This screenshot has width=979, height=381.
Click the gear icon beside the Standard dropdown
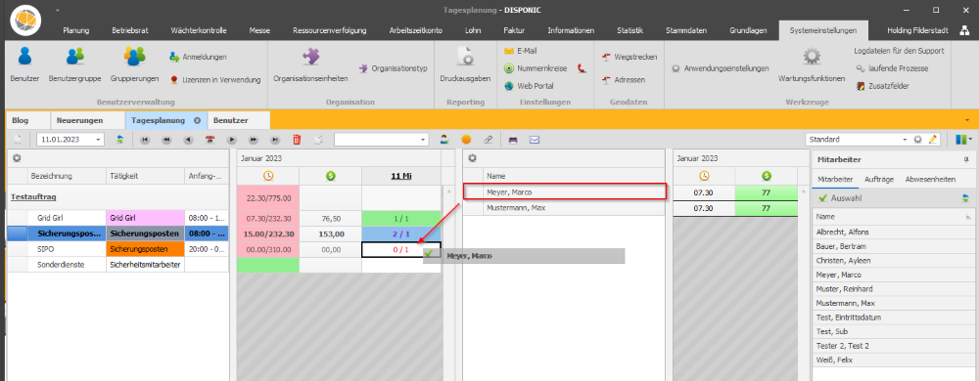point(918,140)
